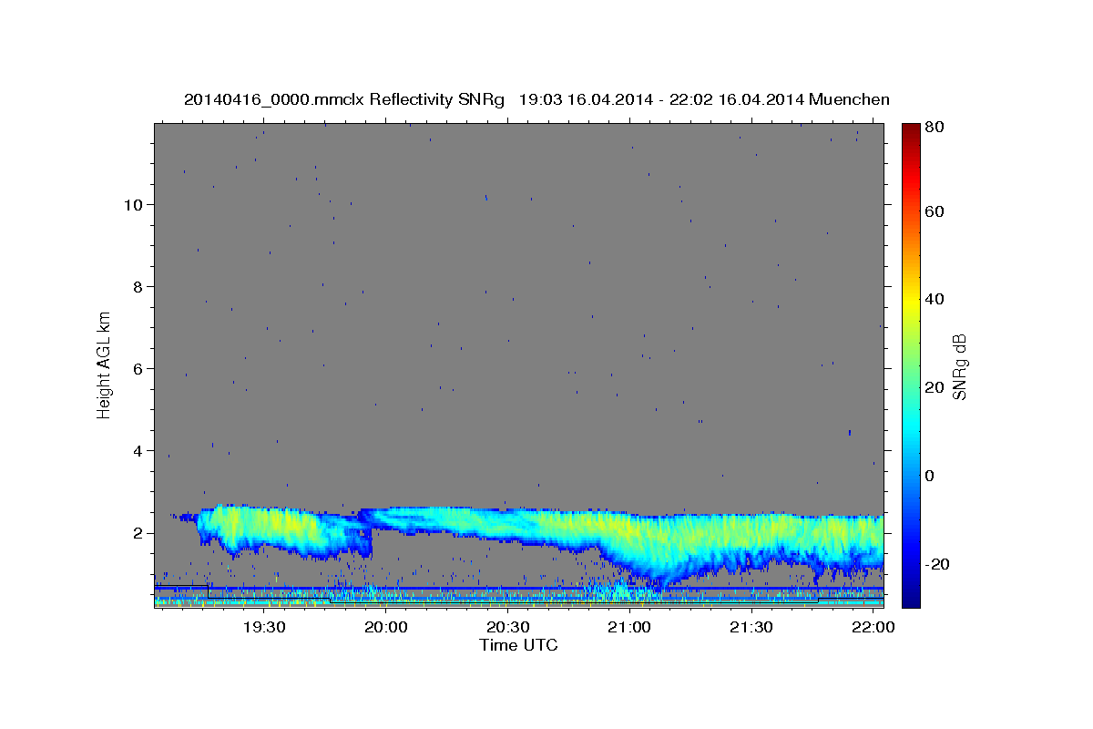Click the 19:30 time tick label
The width and height of the screenshot is (1093, 729).
pos(264,628)
